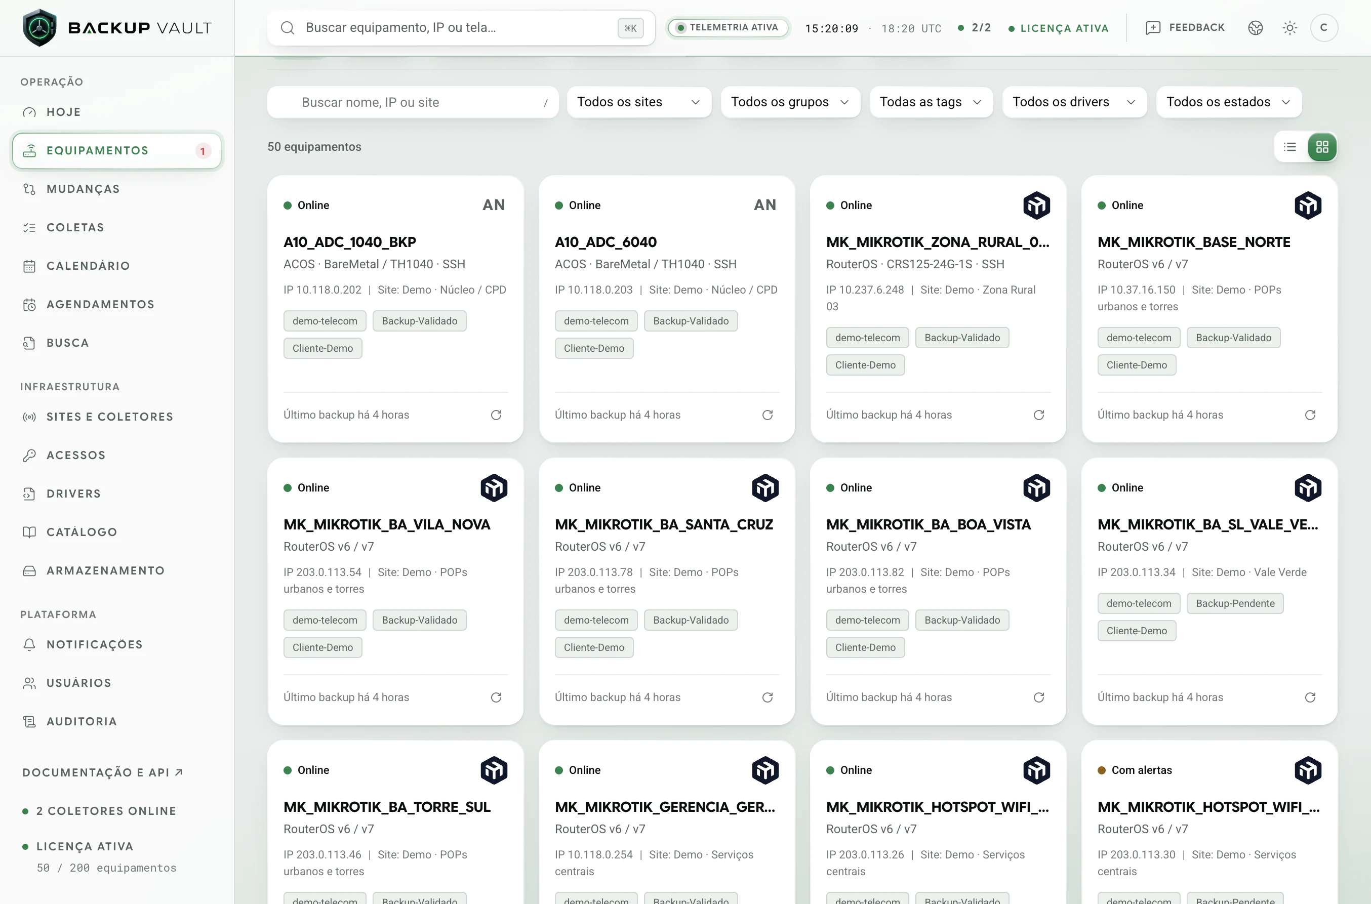1371x904 pixels.
Task: Refresh backup for MK_MIKROTIK_BA_VILA_NOVA card
Action: pyautogui.click(x=496, y=697)
